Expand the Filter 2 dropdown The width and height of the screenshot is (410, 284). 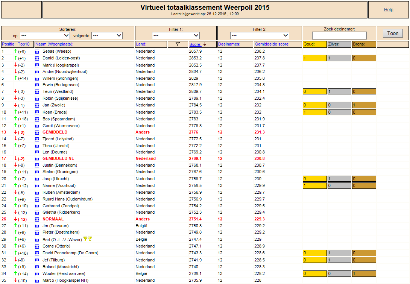260,35
